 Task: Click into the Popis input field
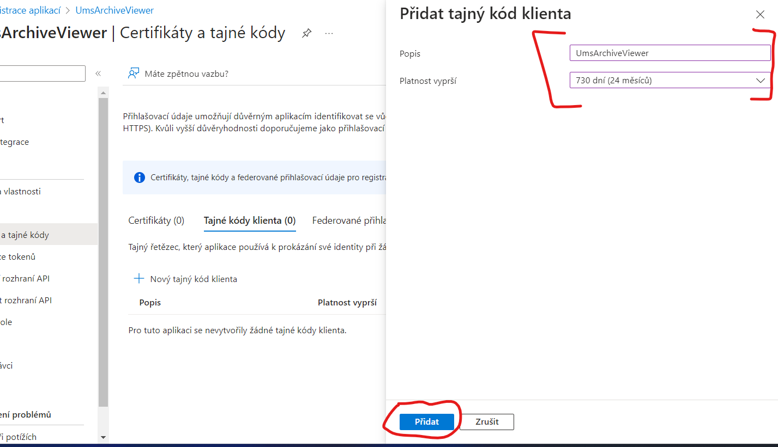(x=670, y=53)
